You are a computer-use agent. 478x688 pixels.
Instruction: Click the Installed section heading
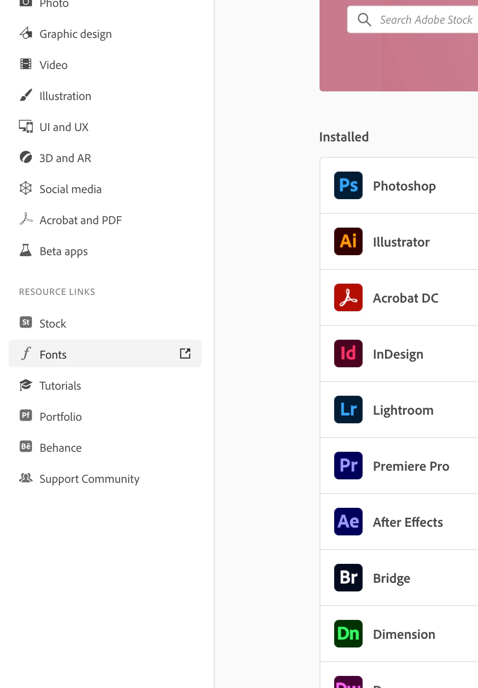coord(344,137)
